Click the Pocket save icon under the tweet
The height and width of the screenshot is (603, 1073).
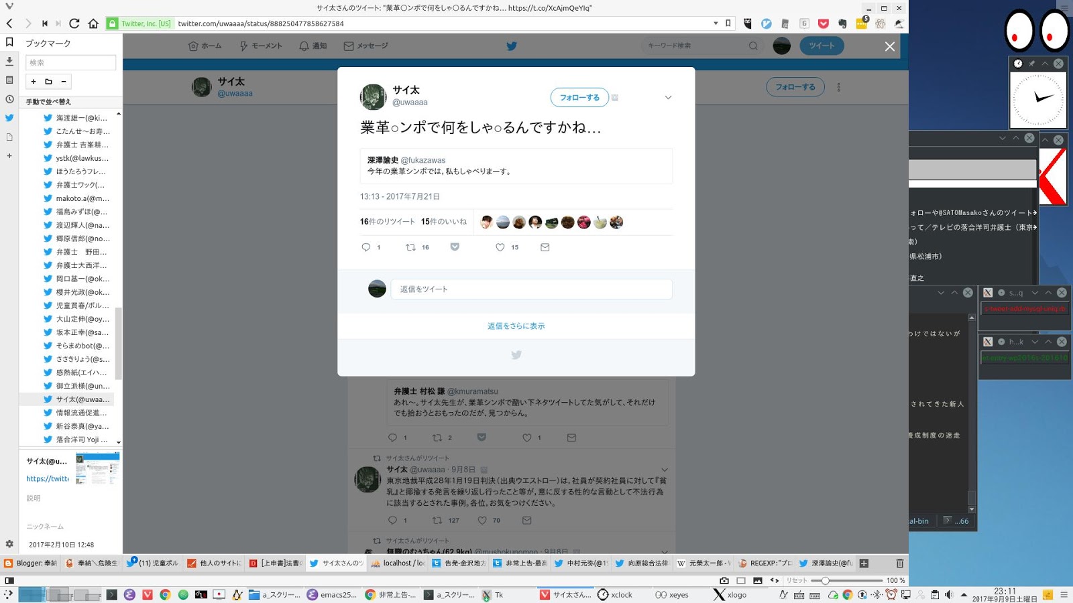pyautogui.click(x=455, y=247)
